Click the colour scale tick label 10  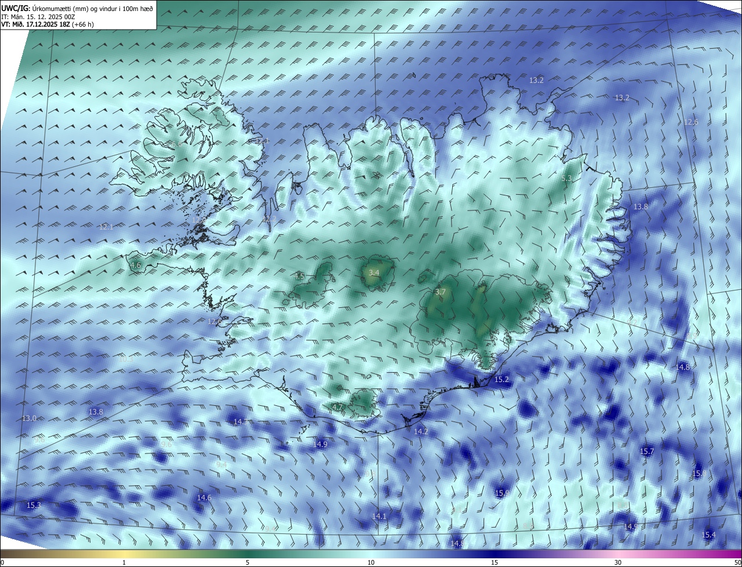[x=371, y=562]
